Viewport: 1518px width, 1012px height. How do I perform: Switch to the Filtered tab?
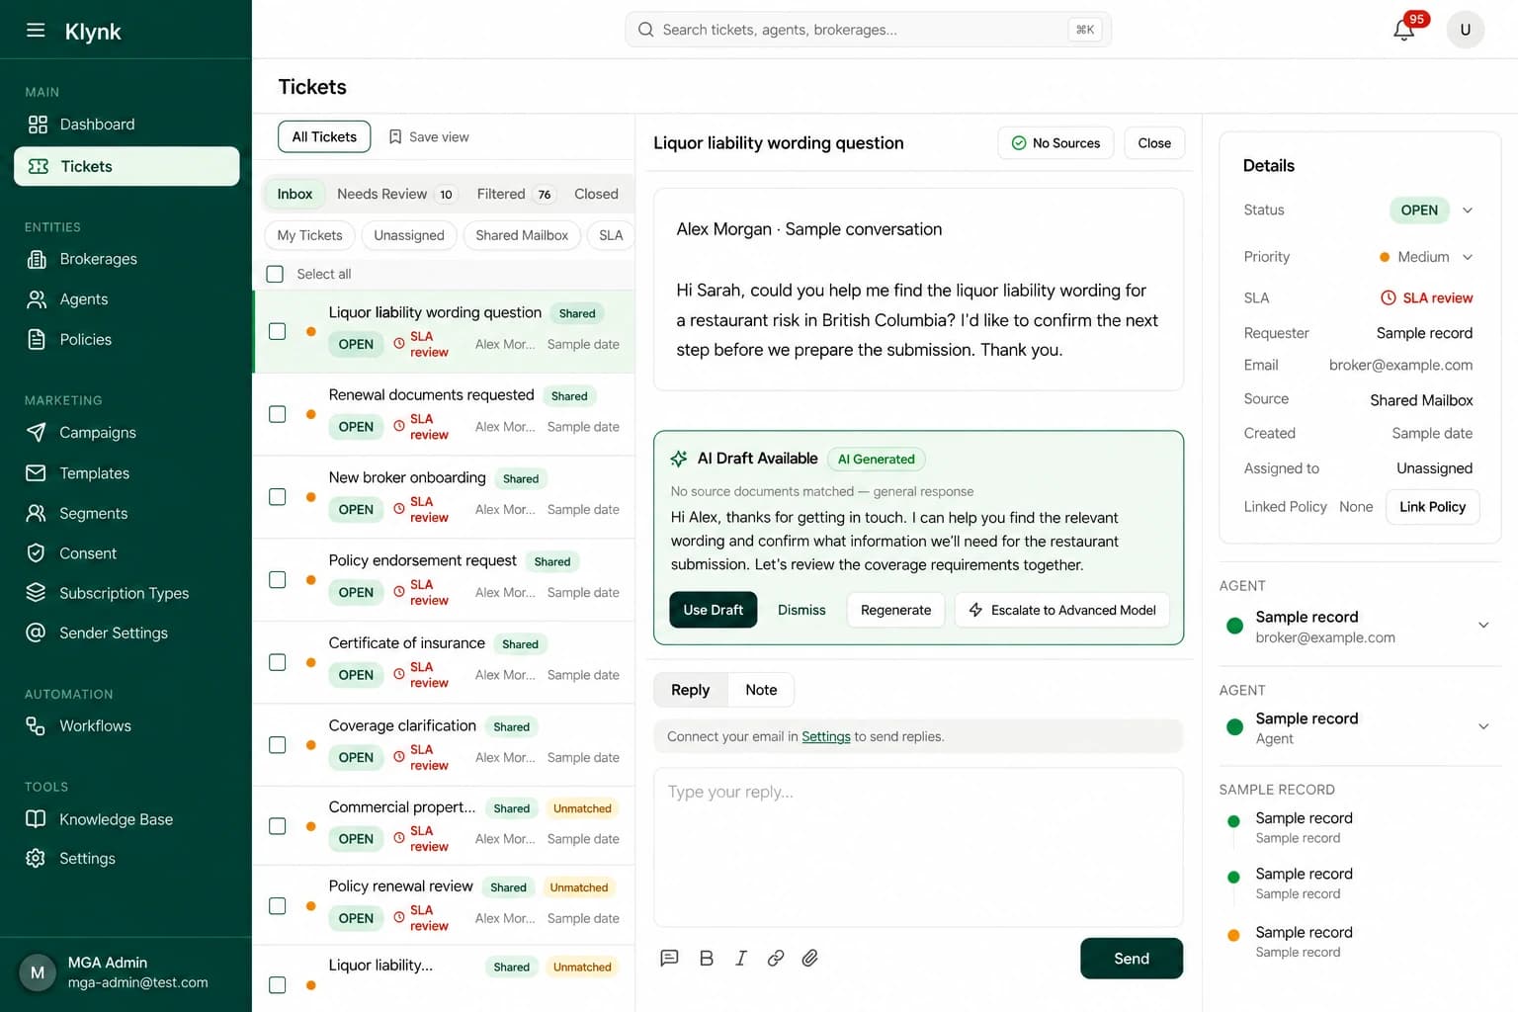pyautogui.click(x=515, y=195)
